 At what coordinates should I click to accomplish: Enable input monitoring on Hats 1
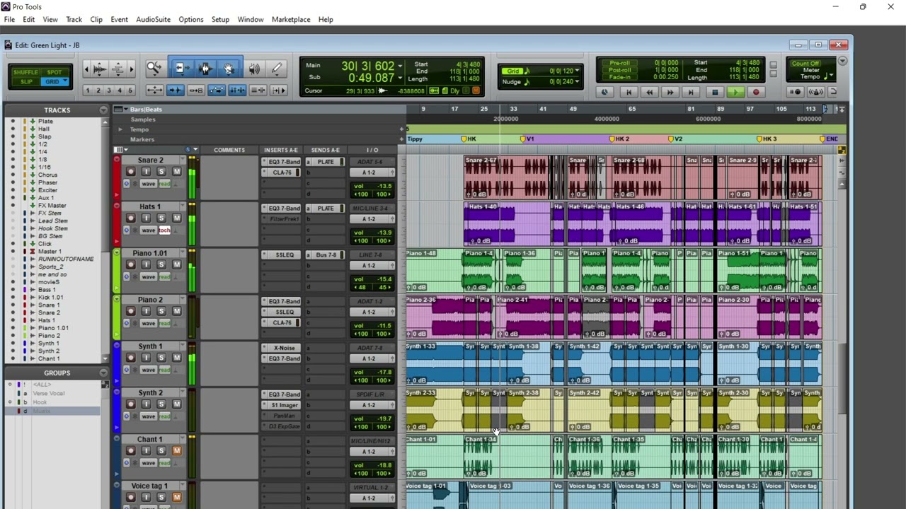click(146, 218)
